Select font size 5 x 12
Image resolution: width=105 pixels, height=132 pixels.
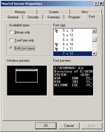(x=73, y=35)
